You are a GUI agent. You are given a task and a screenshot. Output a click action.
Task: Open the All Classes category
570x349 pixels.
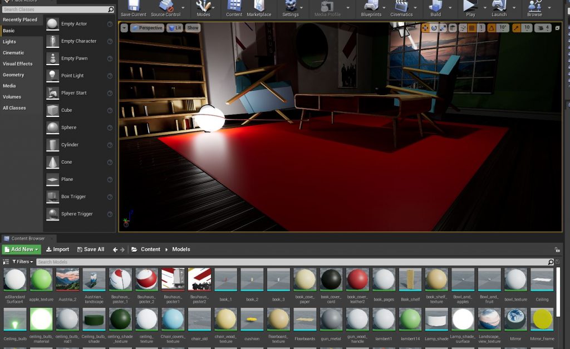click(x=14, y=108)
